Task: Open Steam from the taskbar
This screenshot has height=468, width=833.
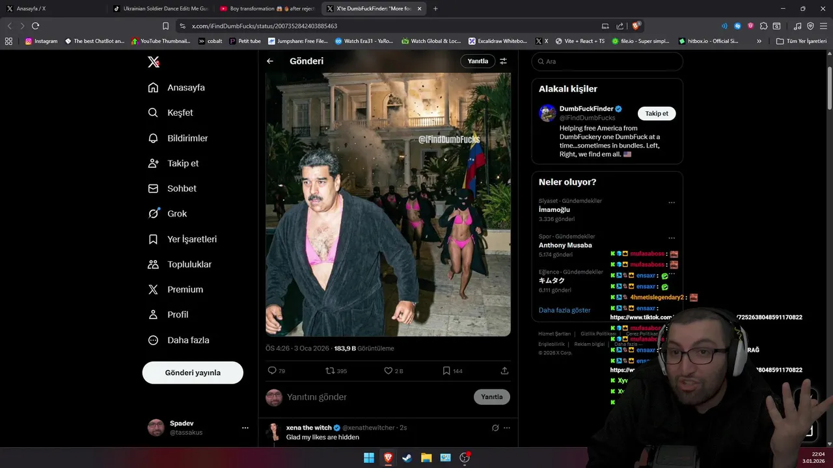Action: point(407,458)
